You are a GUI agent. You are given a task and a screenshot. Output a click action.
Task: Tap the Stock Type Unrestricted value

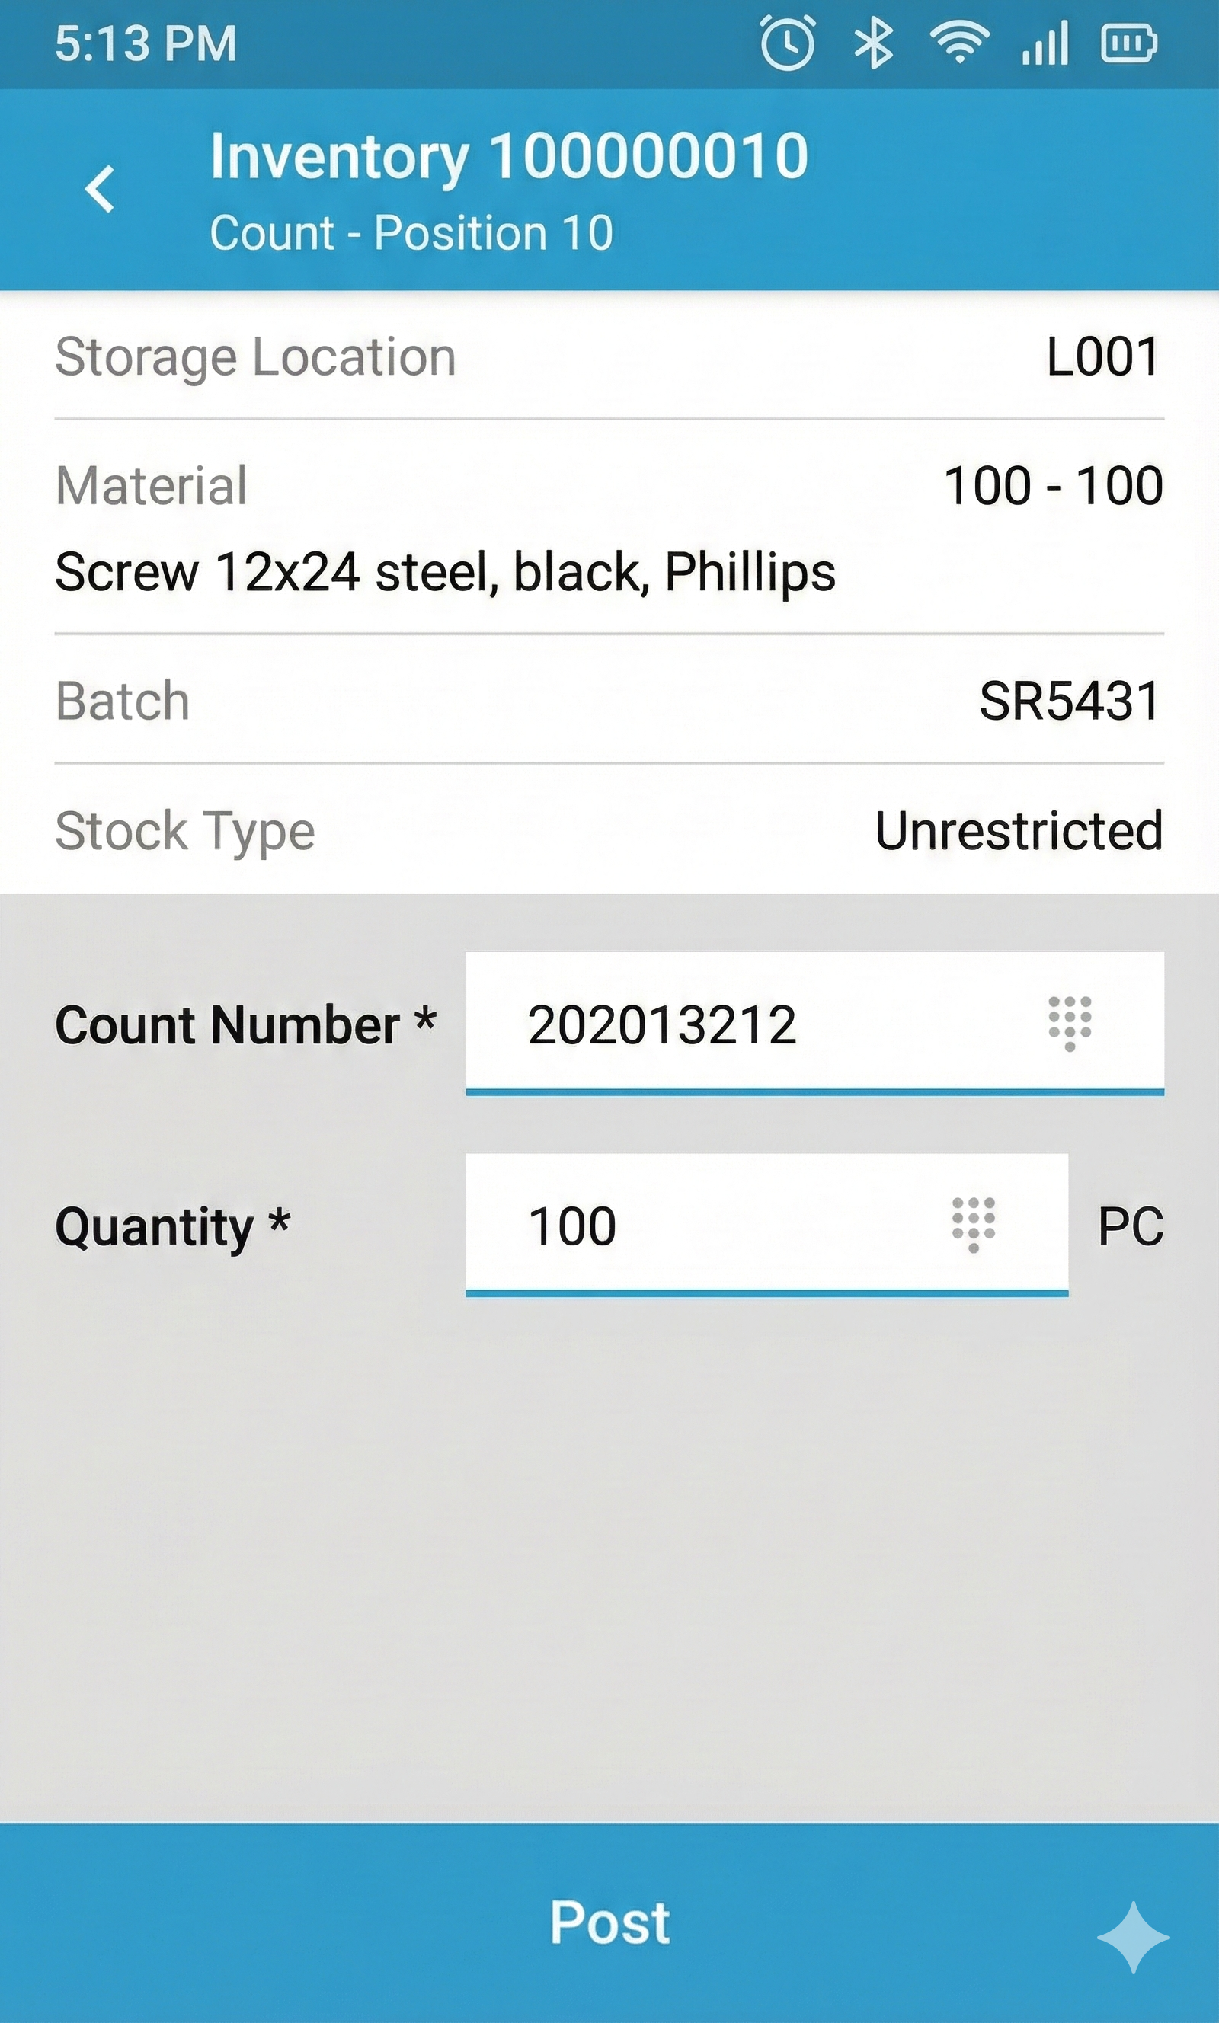[1019, 831]
